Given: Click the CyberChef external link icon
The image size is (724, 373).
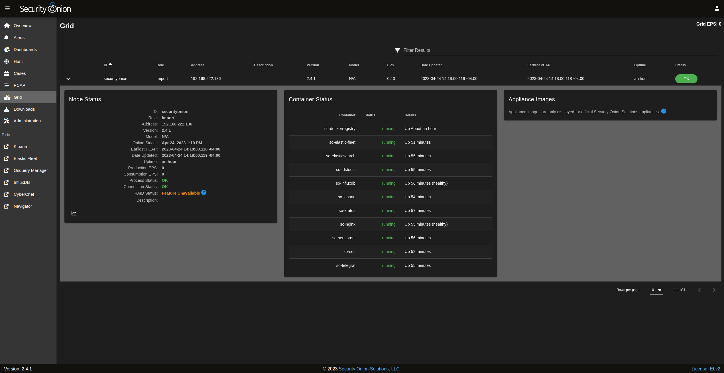Looking at the screenshot, I should coord(6,194).
